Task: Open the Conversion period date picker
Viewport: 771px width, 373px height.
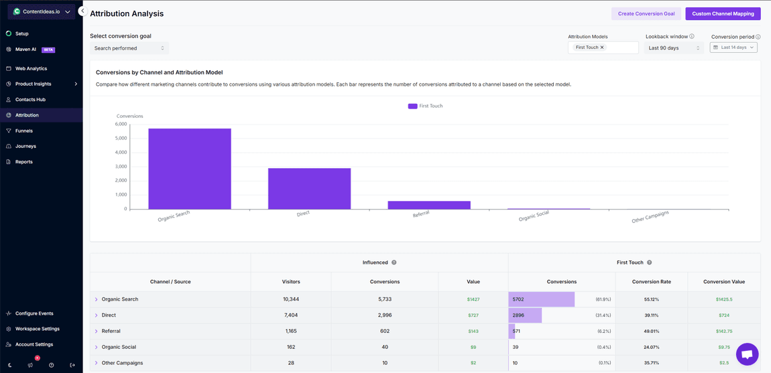Action: [733, 48]
